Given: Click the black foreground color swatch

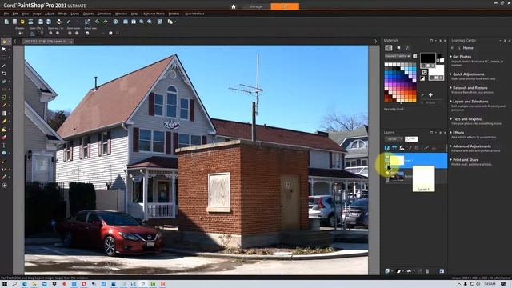Looking at the screenshot, I should point(428,58).
